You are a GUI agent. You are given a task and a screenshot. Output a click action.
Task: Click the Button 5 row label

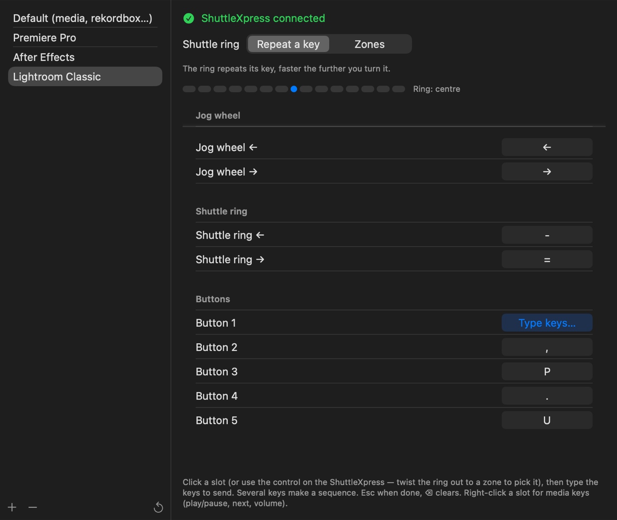click(216, 420)
